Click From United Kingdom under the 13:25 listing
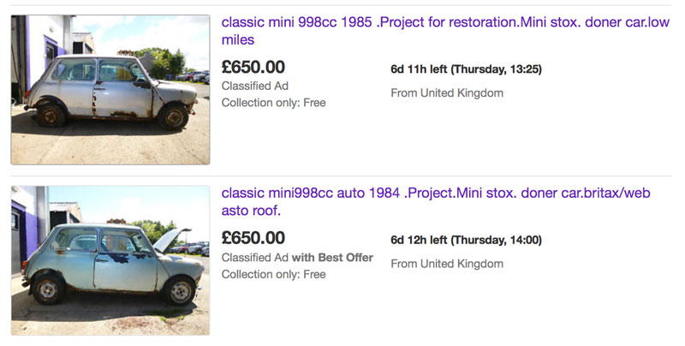Screen dimensions: 685x346 (x=447, y=93)
